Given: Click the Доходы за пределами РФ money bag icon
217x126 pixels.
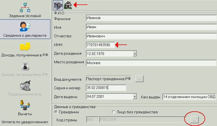Looking at the screenshot, I should 25,66.
